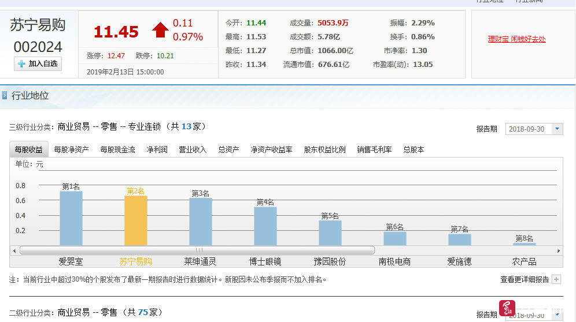Click the blue 13 company count

[186, 126]
